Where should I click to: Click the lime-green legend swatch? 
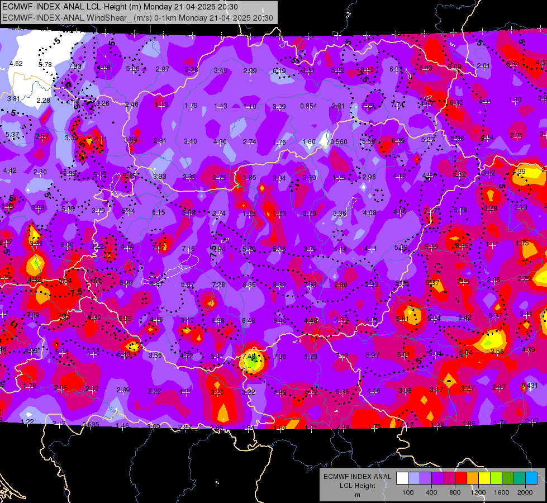click(496, 478)
